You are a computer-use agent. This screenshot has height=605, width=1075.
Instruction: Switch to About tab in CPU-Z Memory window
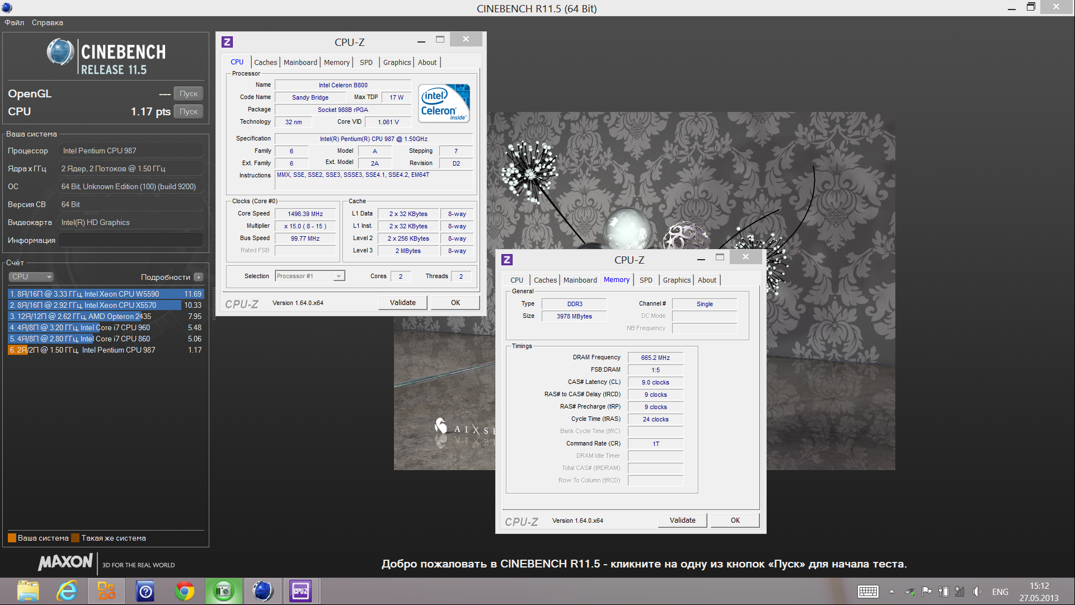[707, 280]
